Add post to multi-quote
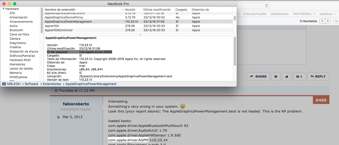Viewport: 339px width, 145px height. (x=299, y=76)
